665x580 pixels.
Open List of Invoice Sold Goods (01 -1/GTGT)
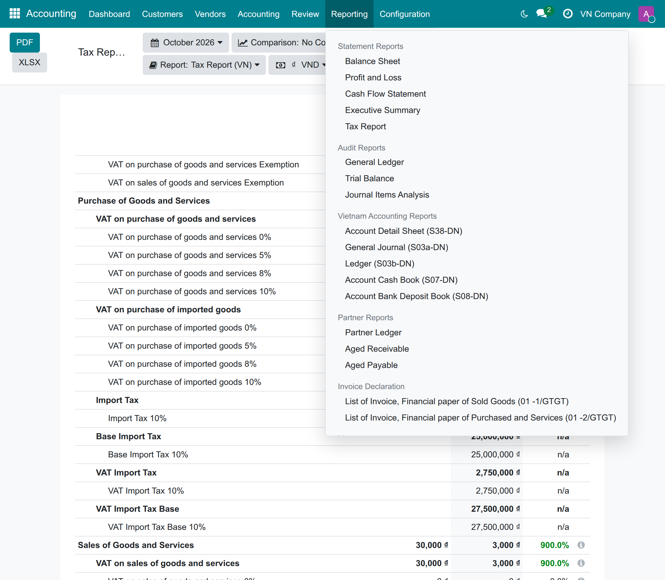pyautogui.click(x=456, y=401)
